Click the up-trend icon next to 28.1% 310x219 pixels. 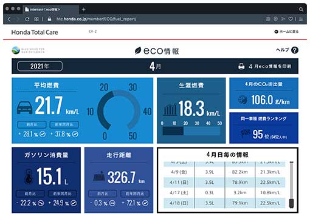[x=43, y=134]
